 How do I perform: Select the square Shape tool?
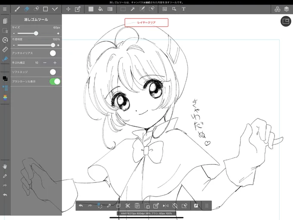(45, 9)
